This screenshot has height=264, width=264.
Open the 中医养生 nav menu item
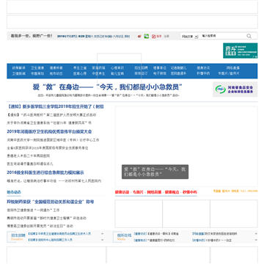click(x=98, y=73)
